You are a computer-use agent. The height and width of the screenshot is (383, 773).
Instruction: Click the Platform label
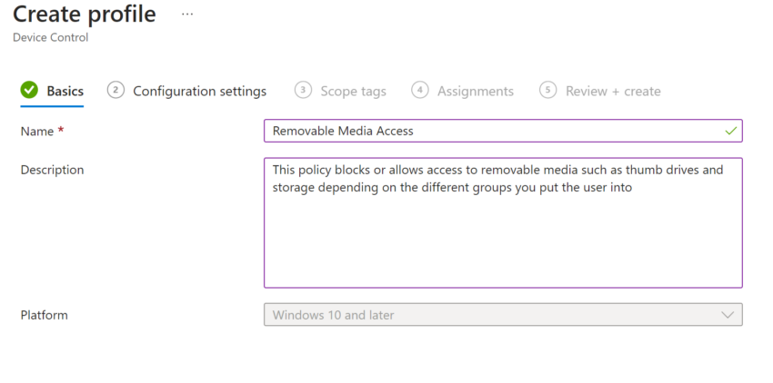tap(44, 315)
